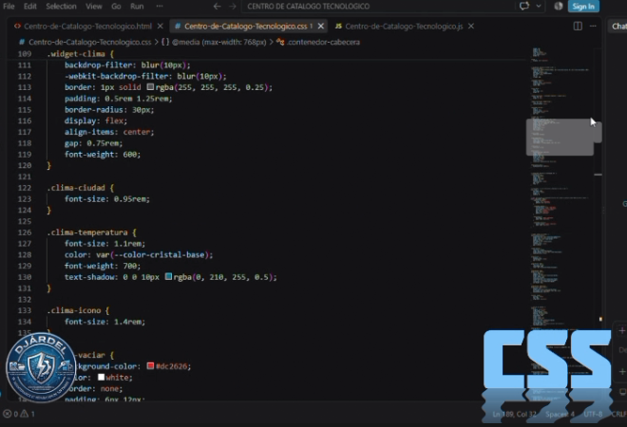Image resolution: width=627 pixels, height=427 pixels.
Task: Click font-size: 1.4rem line
Action: pyautogui.click(x=105, y=322)
